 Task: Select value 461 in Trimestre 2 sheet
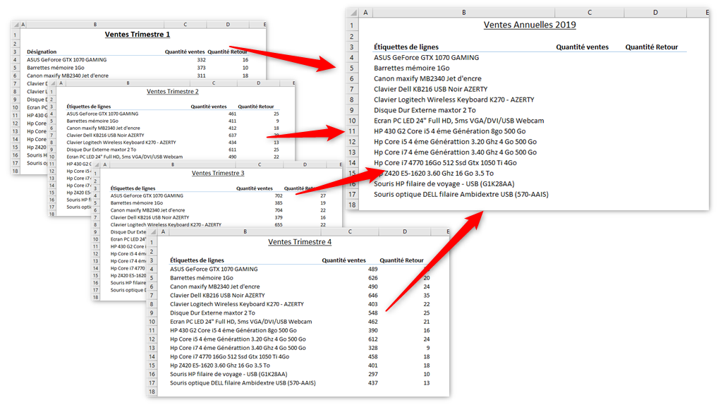(233, 114)
